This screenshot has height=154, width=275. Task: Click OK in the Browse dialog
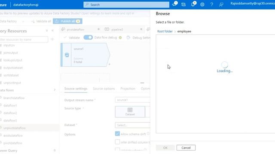pyautogui.click(x=165, y=148)
